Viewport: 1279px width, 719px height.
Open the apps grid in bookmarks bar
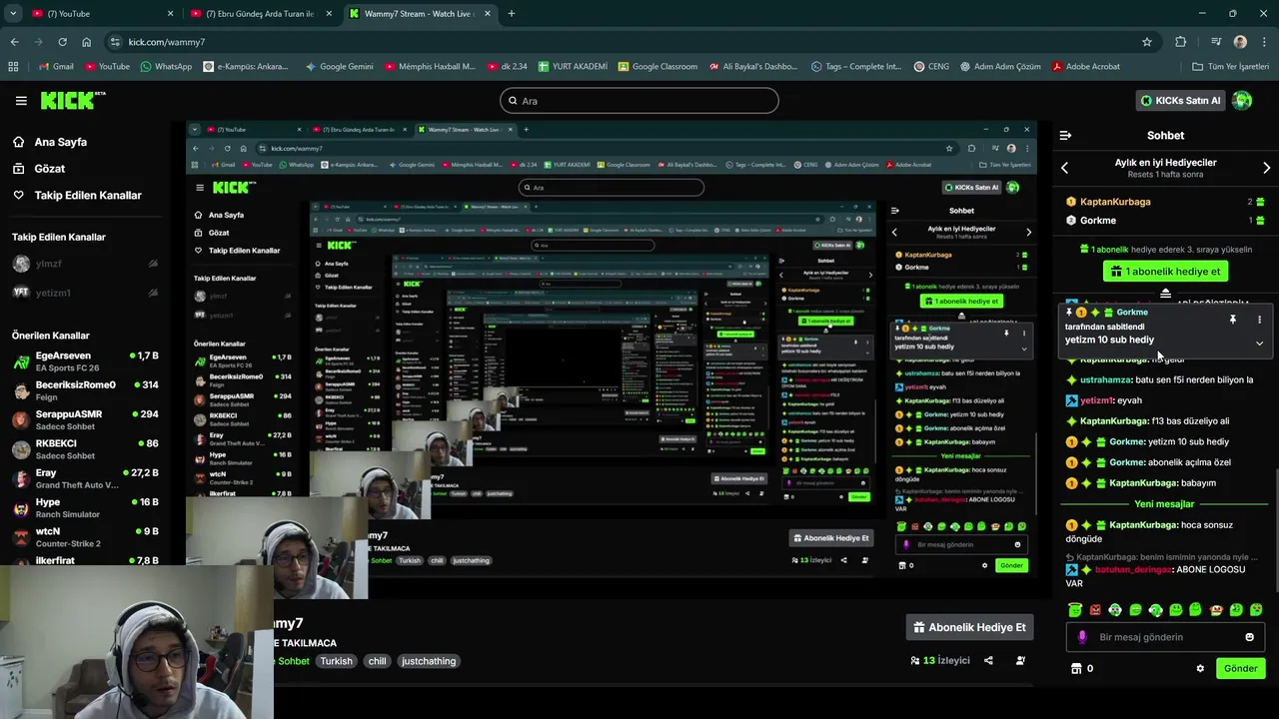(x=13, y=67)
